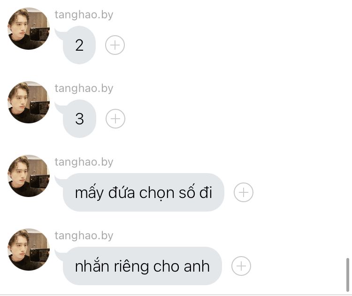Viewport: 352px width, 296px height.
Task: Open the avatar beside the "2" message
Action: coord(29,29)
